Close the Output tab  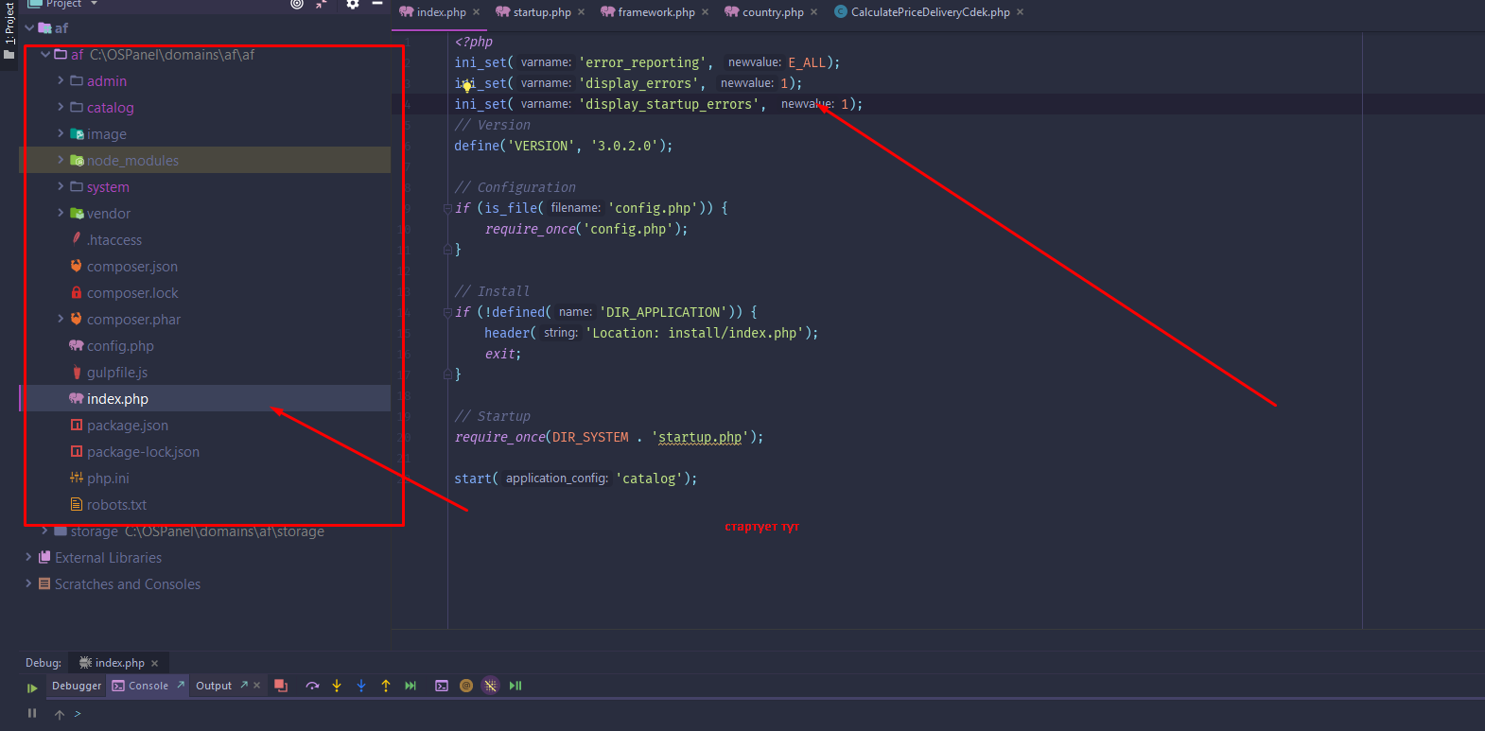click(256, 686)
